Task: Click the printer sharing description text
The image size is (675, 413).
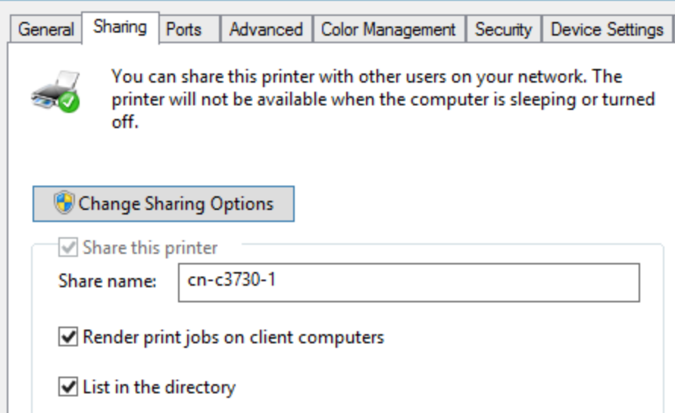Action: click(x=383, y=99)
